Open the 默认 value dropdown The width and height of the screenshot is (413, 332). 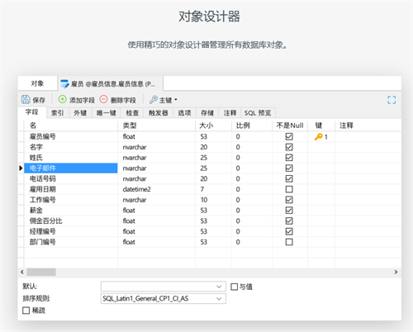(x=219, y=287)
